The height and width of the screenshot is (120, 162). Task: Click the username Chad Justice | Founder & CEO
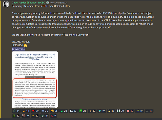(x=28, y=3)
